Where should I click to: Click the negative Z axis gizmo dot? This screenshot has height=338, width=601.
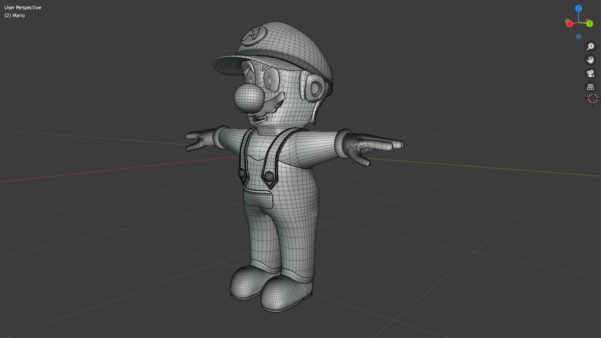point(578,37)
